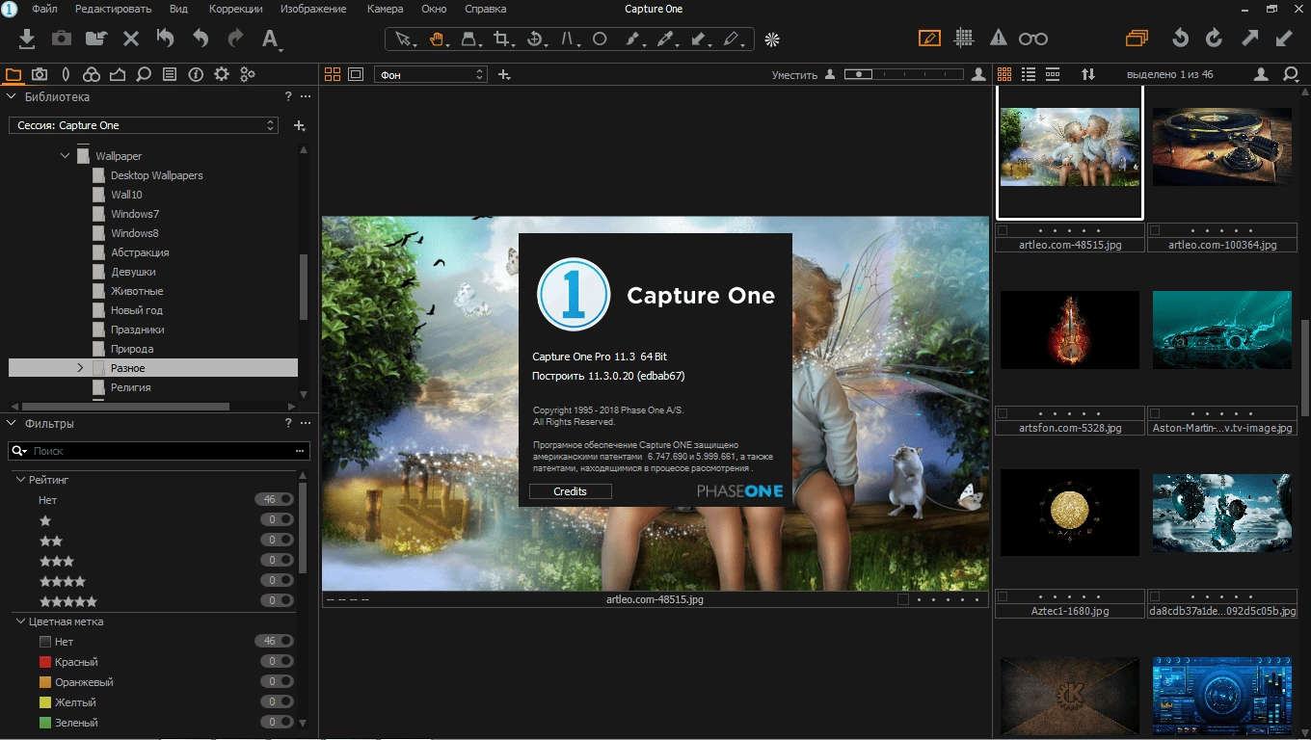
Task: Click the Credits button
Action: 570,491
